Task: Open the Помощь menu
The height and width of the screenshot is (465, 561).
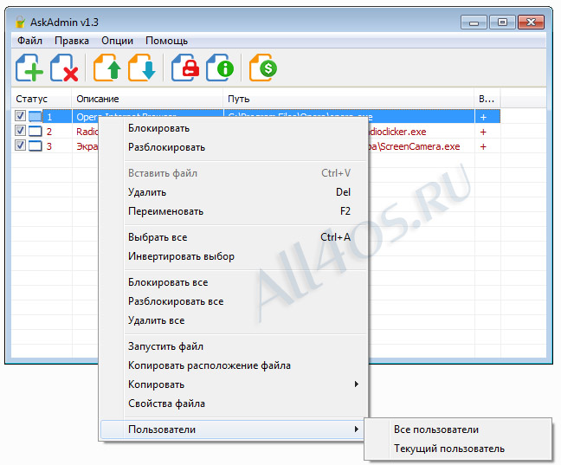Action: (166, 41)
